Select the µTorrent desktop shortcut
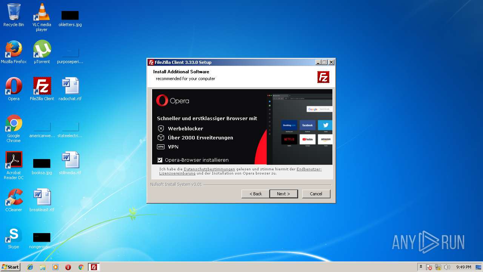 click(42, 52)
